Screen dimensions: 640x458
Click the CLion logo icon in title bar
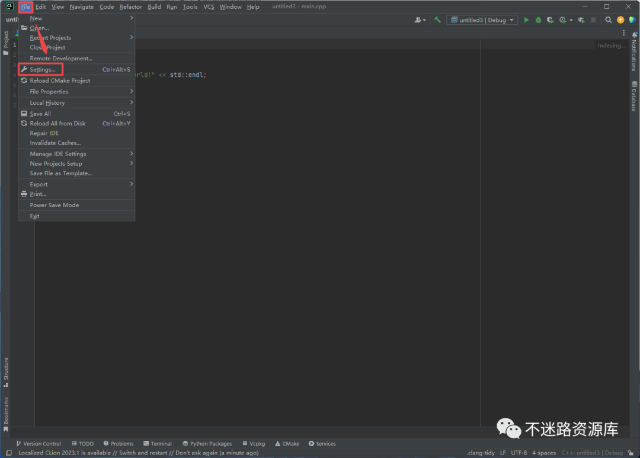pyautogui.click(x=9, y=7)
